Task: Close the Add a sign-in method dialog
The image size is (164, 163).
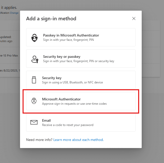Action: click(x=134, y=19)
